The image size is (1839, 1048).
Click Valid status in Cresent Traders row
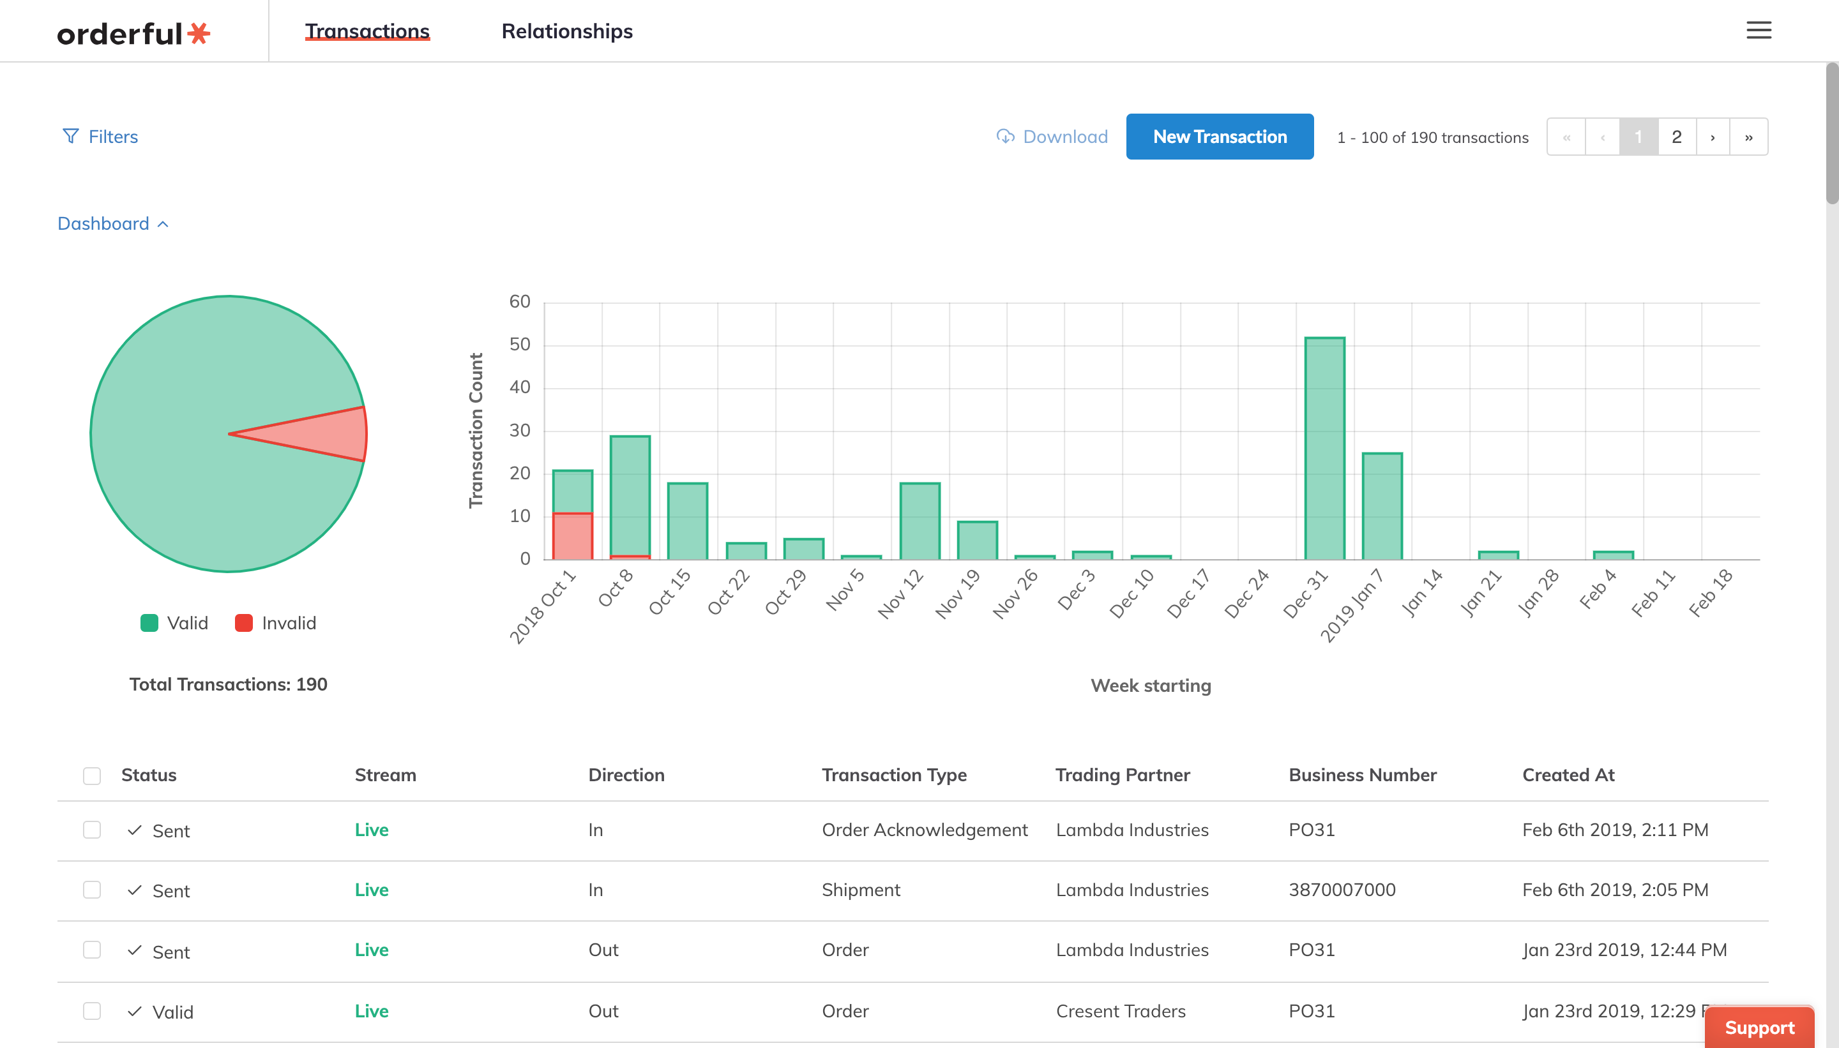[173, 1013]
